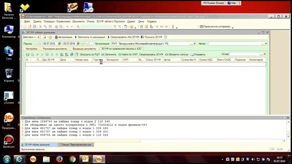Open Firefox from the taskbar
Image resolution: width=292 pixels, height=164 pixels.
pyautogui.click(x=59, y=159)
